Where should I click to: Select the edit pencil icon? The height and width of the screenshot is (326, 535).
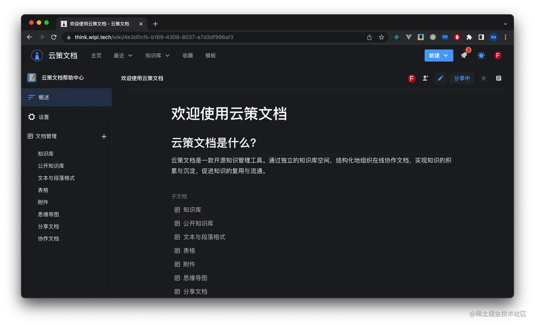[x=440, y=78]
